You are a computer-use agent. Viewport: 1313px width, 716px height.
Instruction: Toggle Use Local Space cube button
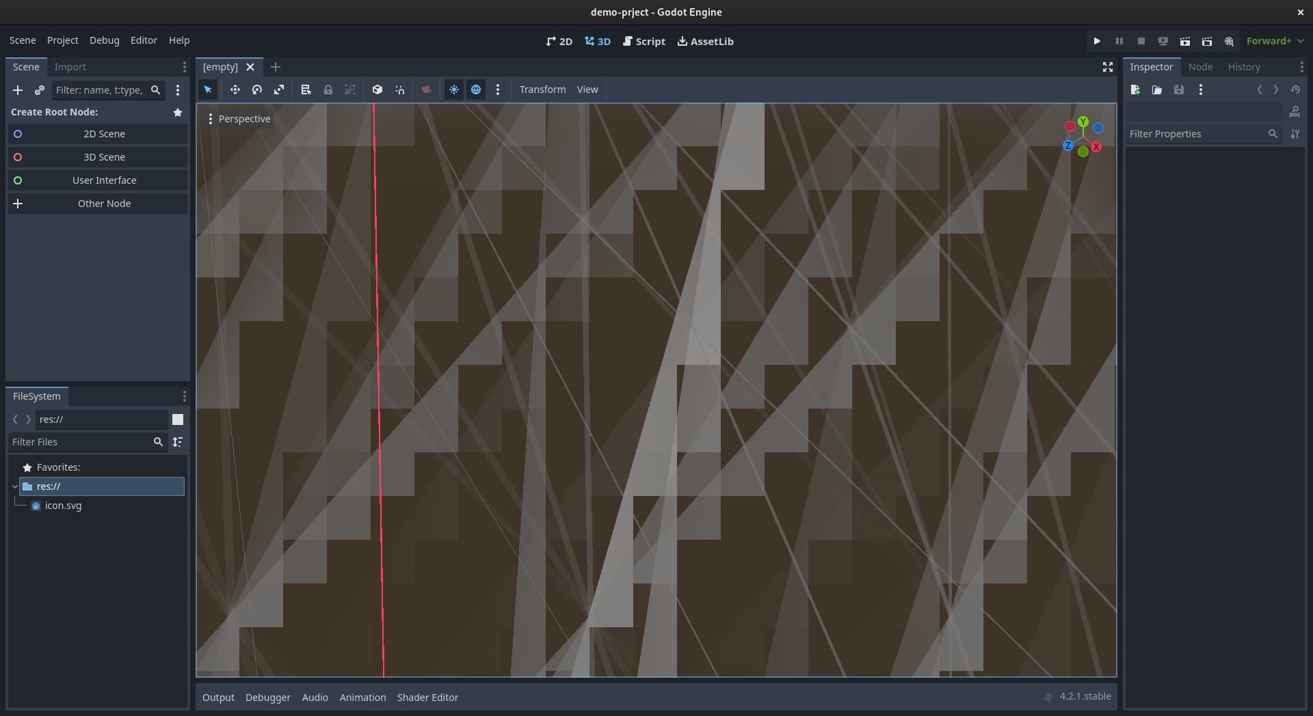click(377, 89)
